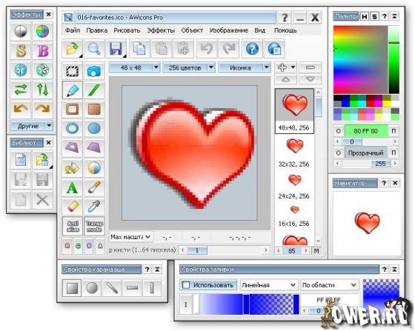Viewport: 415px width, 331px height.
Task: Expand the 256 цветов color depth dropdown
Action: [x=189, y=67]
